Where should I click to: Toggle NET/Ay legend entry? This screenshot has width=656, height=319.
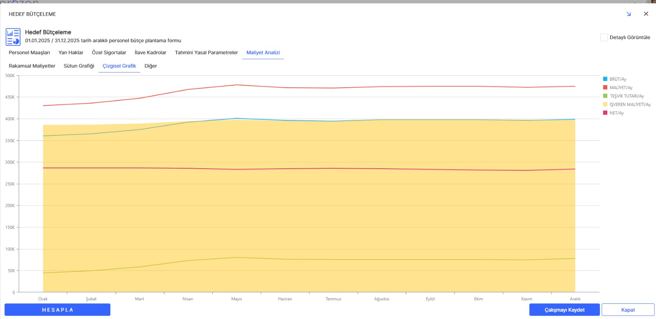(x=616, y=113)
